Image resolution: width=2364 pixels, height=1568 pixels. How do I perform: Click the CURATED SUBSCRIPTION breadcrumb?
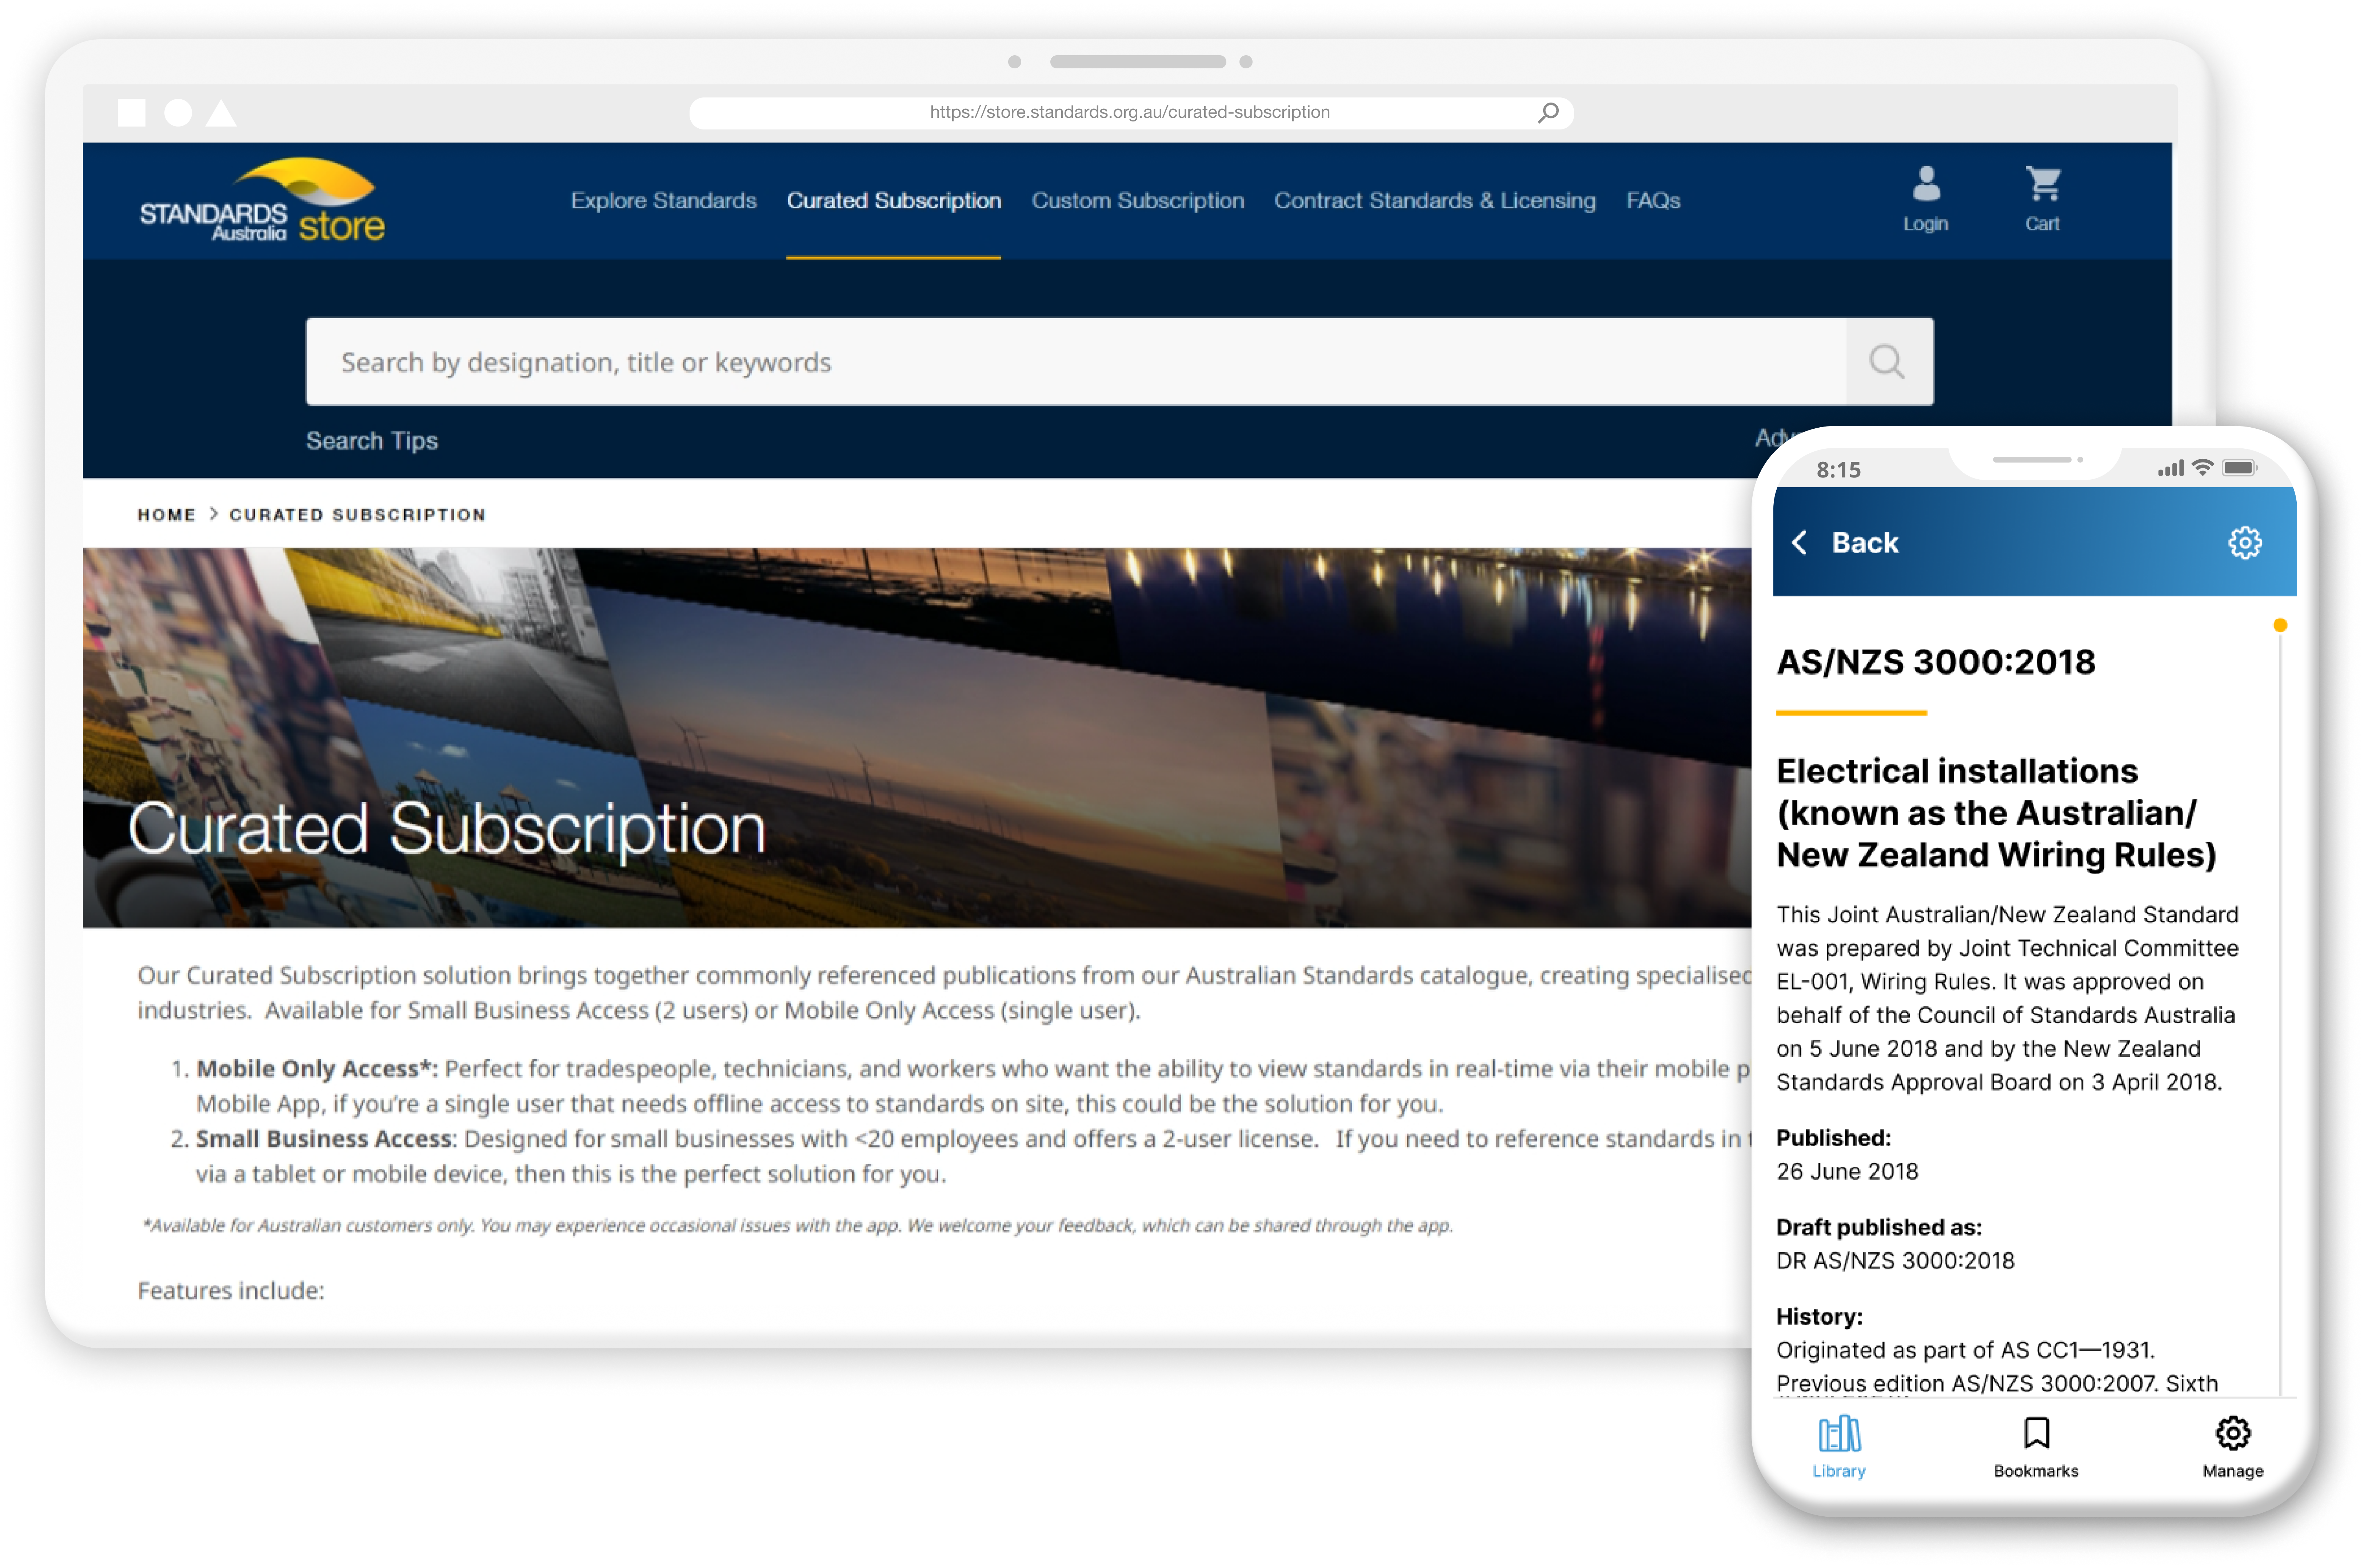tap(357, 515)
